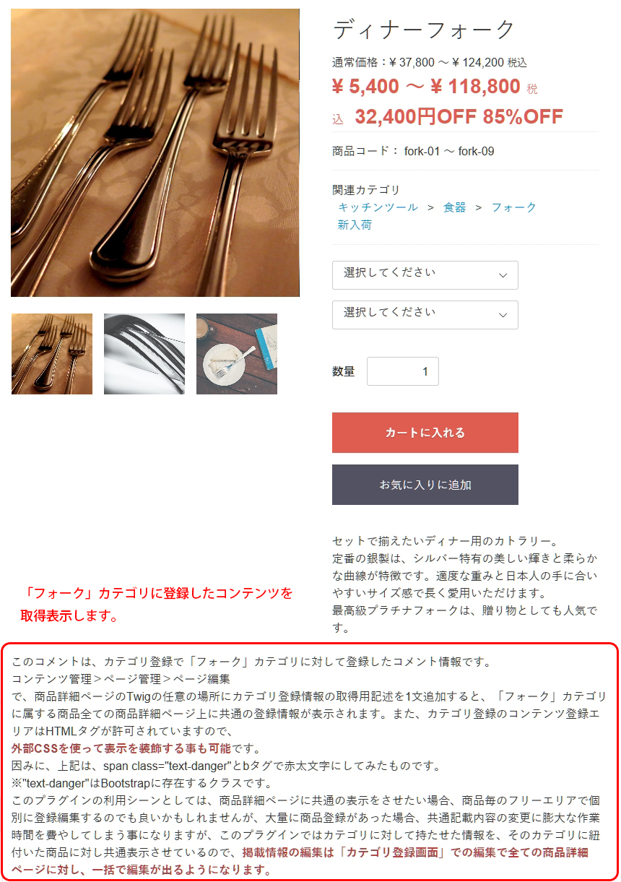Click the お気に入りに追加 button

point(425,485)
